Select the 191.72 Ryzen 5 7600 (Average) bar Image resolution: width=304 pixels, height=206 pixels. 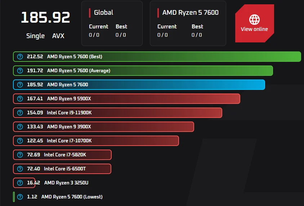click(x=143, y=70)
